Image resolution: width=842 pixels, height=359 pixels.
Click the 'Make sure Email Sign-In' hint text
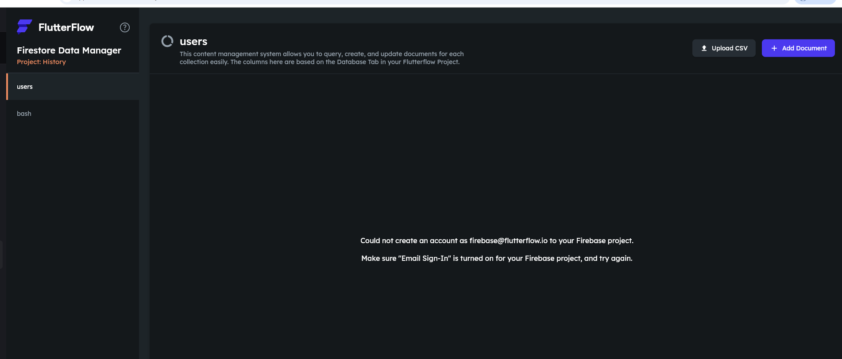[497, 258]
